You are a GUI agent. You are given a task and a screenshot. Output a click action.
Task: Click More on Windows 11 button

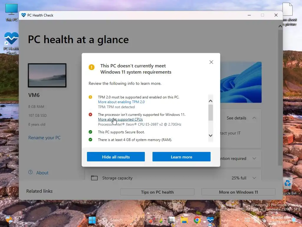click(x=238, y=192)
